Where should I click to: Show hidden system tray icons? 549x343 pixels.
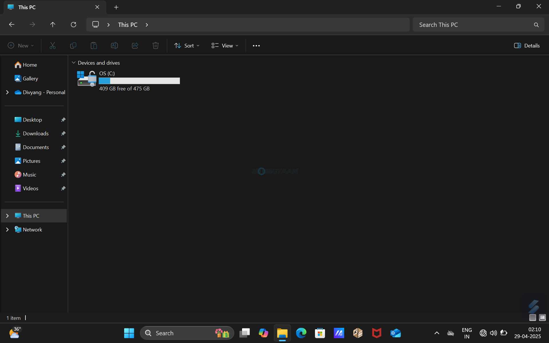(x=437, y=333)
